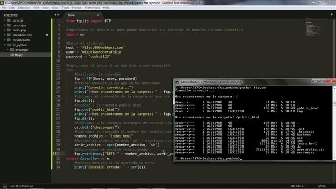Open the tab list dropdown arrow
Screen dimensions: 336x189
click(x=331, y=15)
